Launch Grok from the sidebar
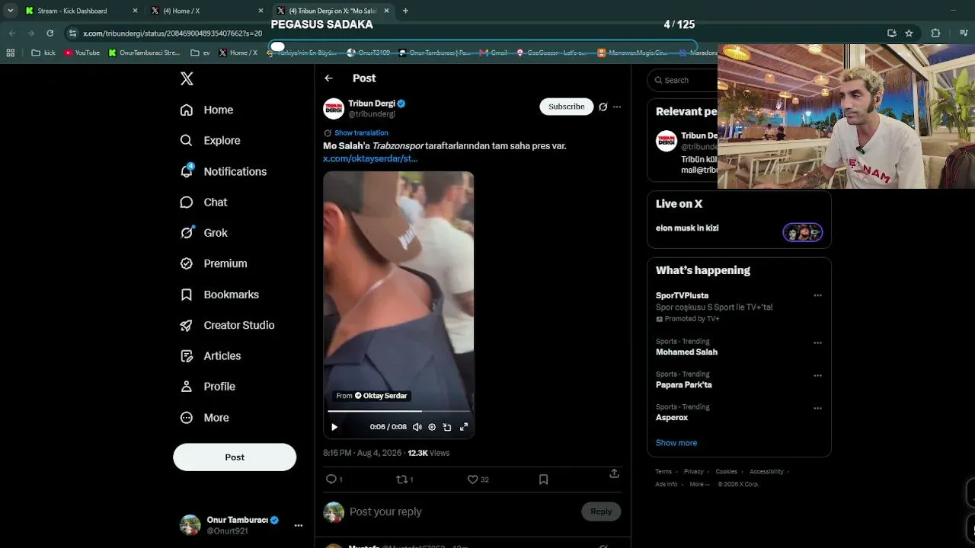 point(203,233)
